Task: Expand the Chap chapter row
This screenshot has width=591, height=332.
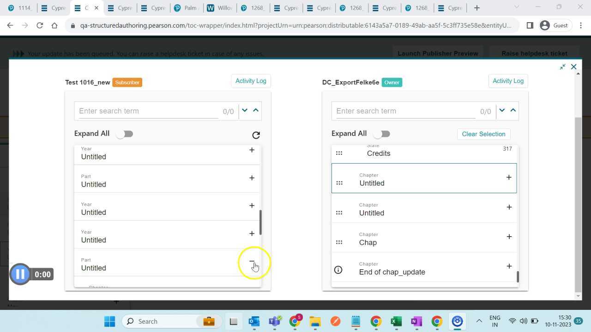Action: (509, 237)
